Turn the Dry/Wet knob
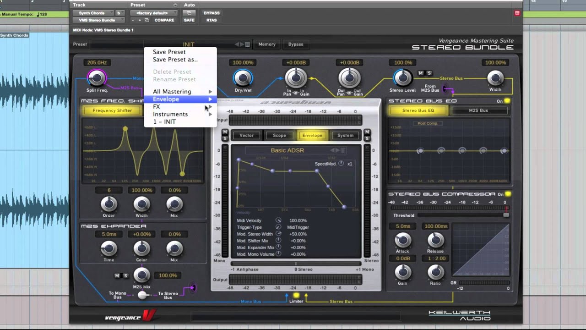Image resolution: width=586 pixels, height=330 pixels. pos(243,78)
